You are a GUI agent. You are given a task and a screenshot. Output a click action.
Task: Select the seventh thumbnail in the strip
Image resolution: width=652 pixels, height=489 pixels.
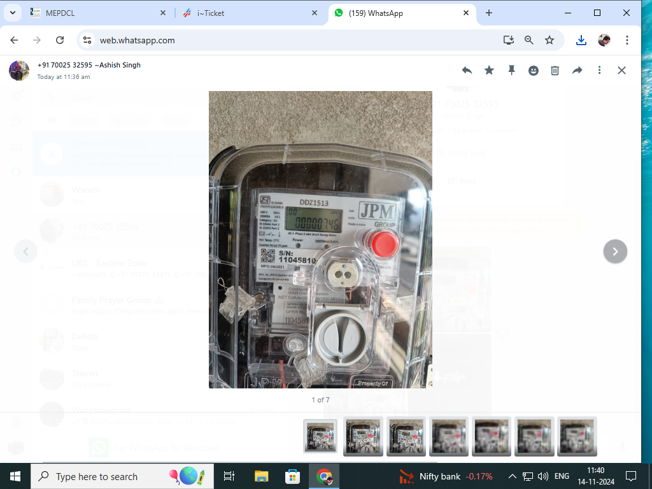[577, 436]
